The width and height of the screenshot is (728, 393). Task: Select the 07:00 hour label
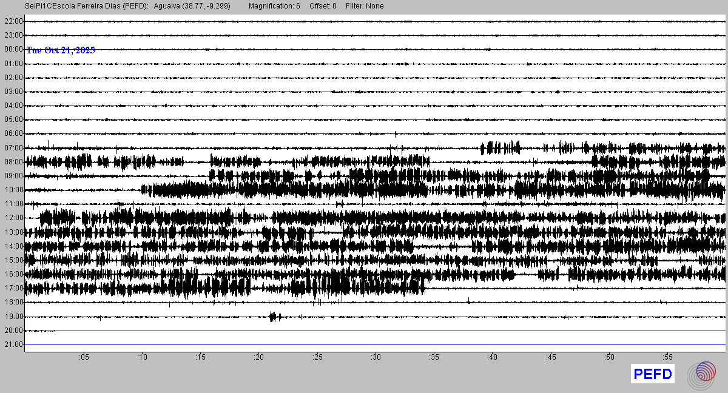pos(13,148)
